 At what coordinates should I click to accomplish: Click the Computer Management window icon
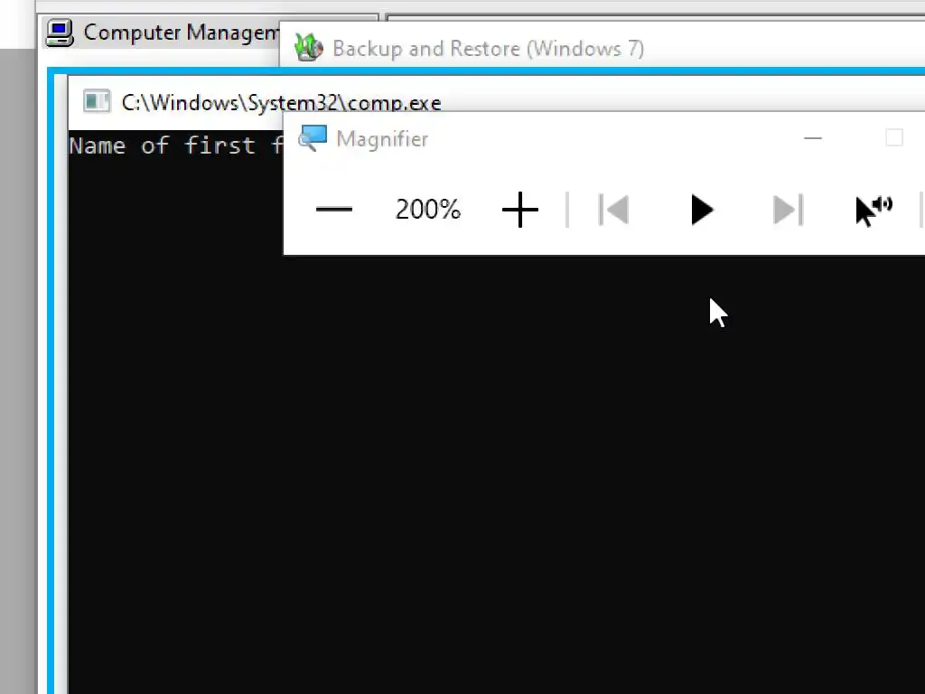point(61,33)
